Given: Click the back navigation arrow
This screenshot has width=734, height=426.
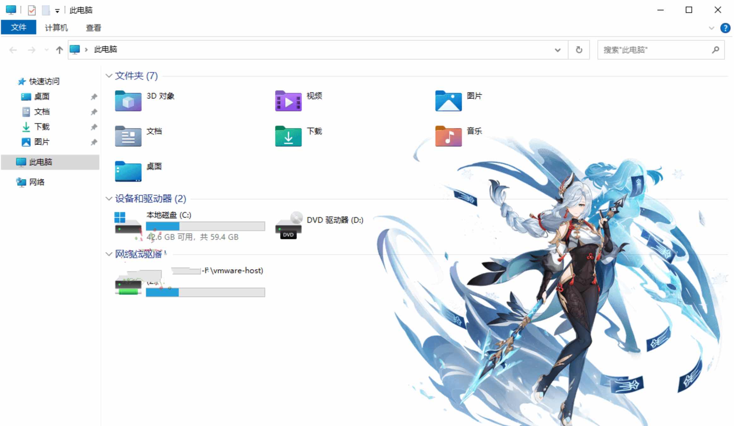Looking at the screenshot, I should [13, 50].
